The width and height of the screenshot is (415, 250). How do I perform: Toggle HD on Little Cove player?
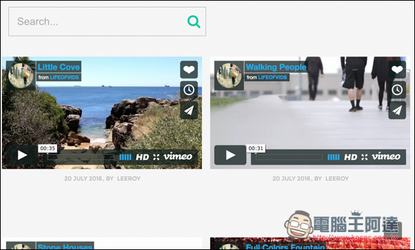point(143,157)
